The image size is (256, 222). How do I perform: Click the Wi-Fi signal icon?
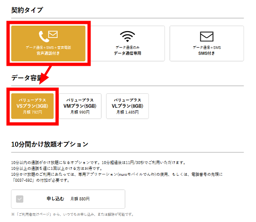coord(128,37)
